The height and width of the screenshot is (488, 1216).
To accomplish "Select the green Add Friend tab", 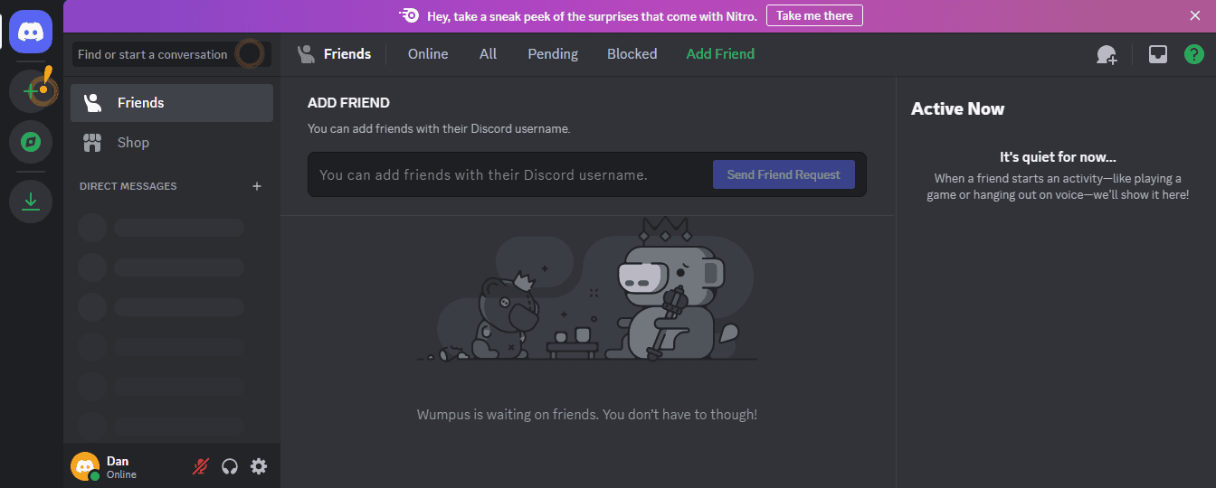I will click(x=720, y=54).
